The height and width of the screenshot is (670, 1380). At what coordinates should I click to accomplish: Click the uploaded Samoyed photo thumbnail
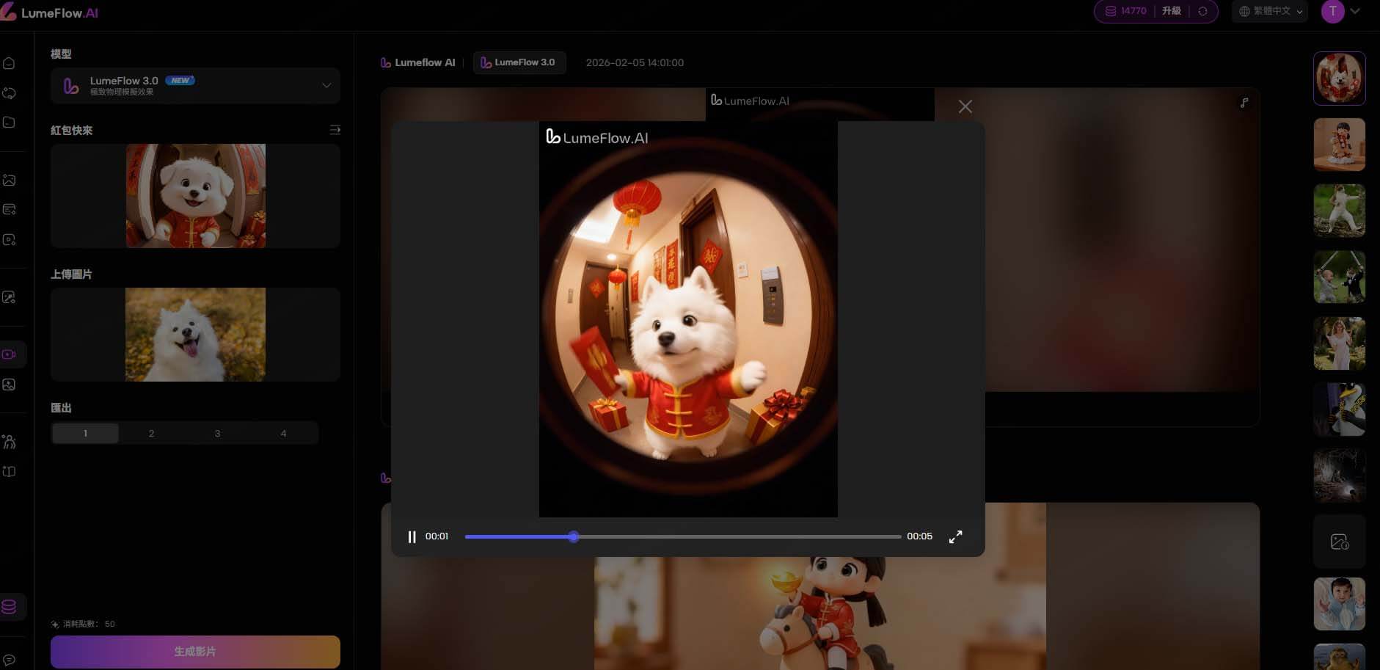click(195, 334)
